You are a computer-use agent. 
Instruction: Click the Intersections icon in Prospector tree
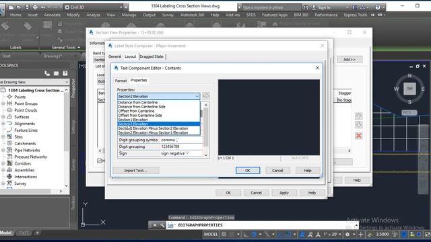(9, 177)
